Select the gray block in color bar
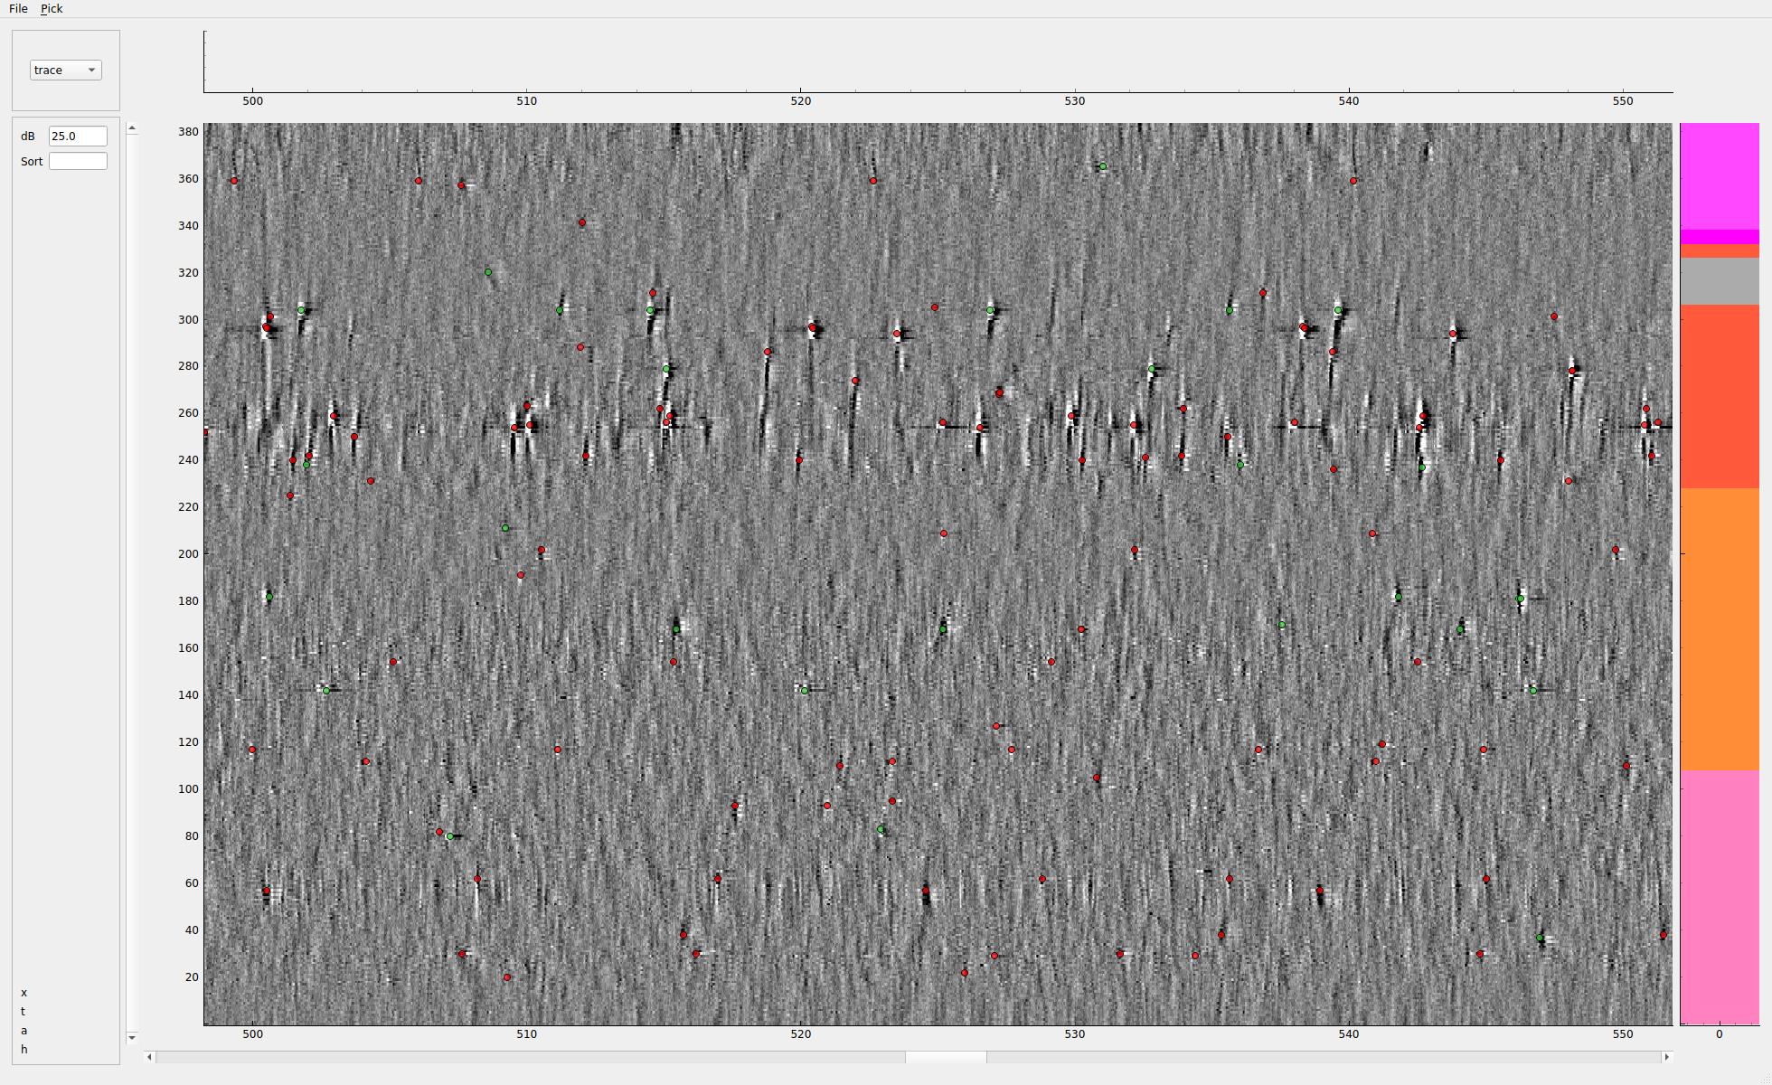Screen dimensions: 1772x1085 pos(1720,281)
